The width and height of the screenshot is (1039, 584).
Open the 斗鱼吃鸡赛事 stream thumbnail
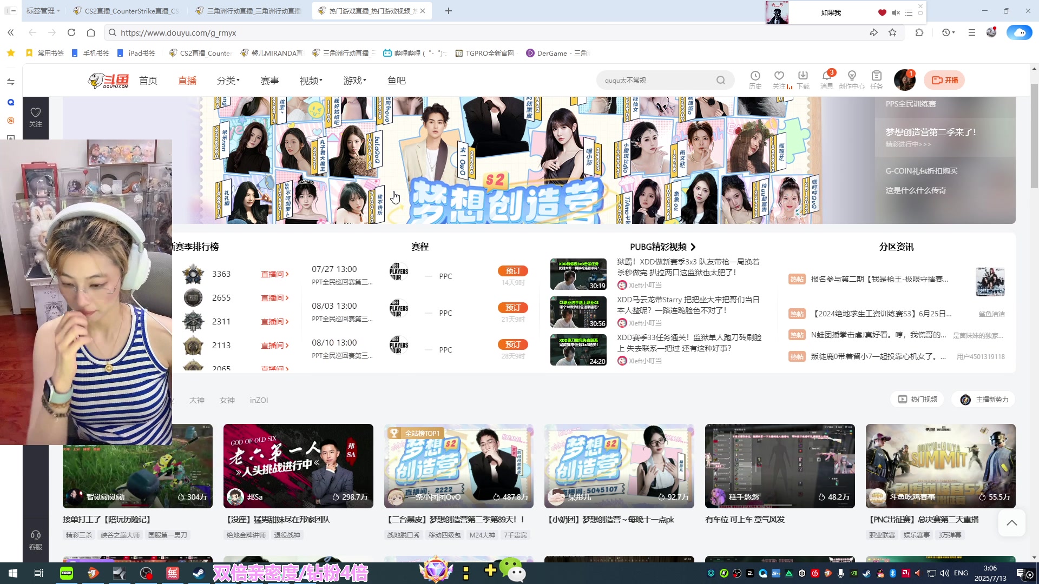click(941, 466)
